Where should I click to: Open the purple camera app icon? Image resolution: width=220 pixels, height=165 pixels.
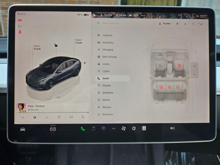point(103,128)
